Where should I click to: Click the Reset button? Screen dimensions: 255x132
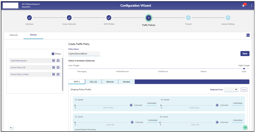(x=244, y=90)
